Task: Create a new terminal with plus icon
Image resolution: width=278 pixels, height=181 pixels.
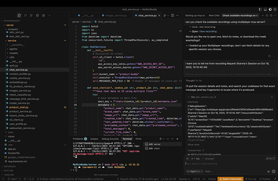Action: coord(160,139)
